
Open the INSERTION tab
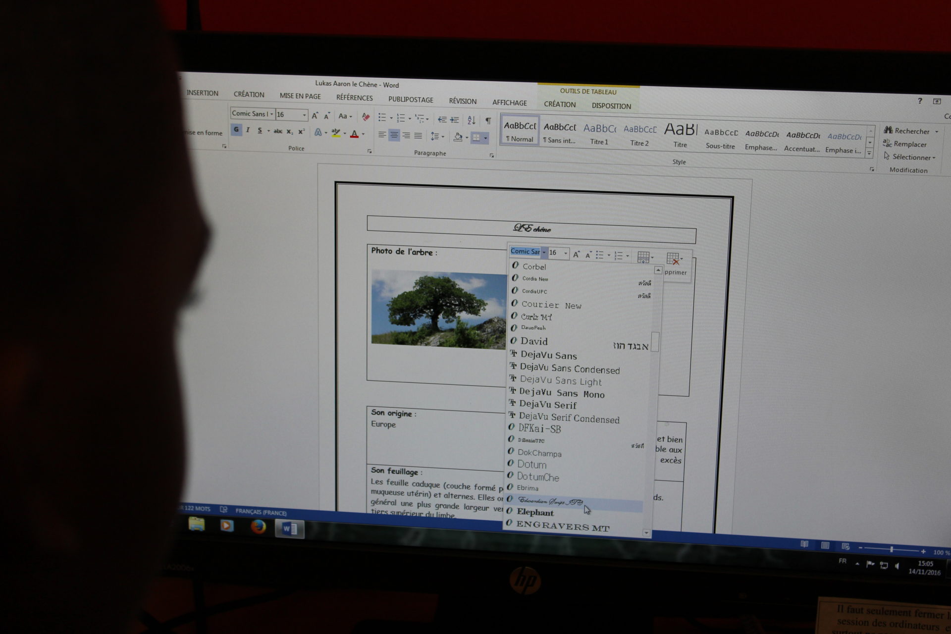pyautogui.click(x=203, y=93)
